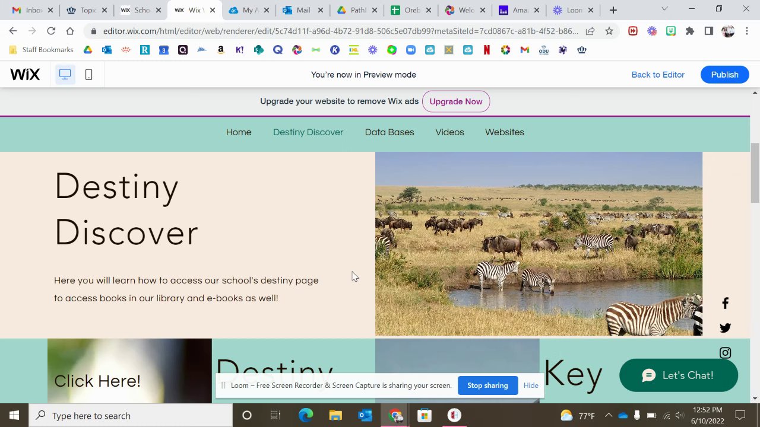The image size is (760, 427).
Task: Open the Amazon bookmark
Action: click(221, 50)
